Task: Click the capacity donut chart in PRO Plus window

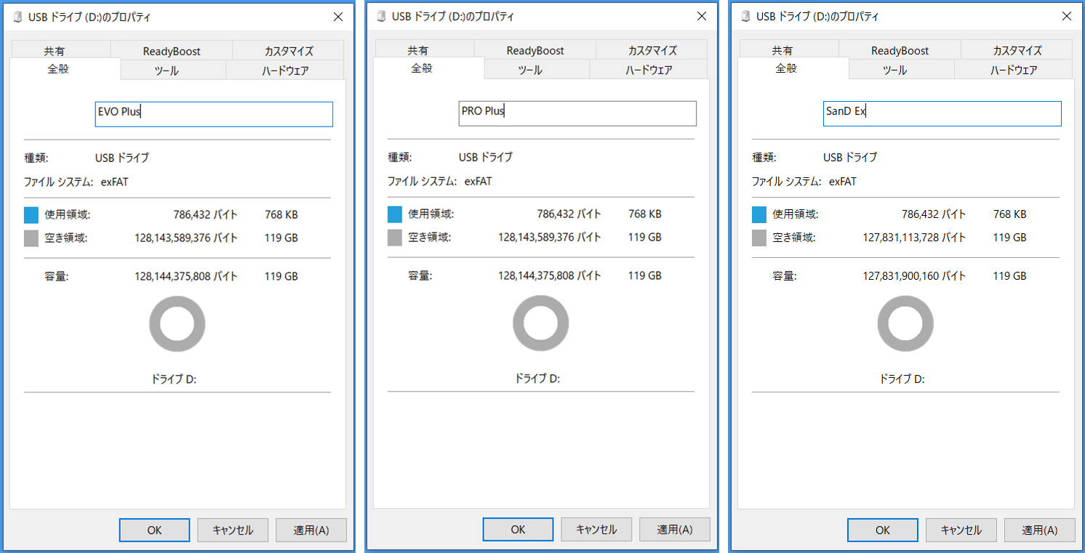Action: (541, 323)
